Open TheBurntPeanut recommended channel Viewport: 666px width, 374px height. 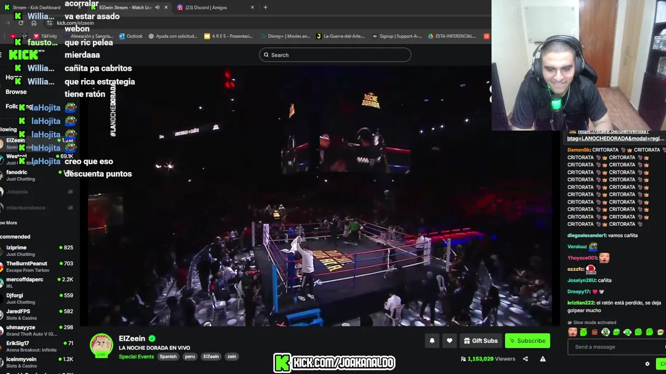[37, 266]
